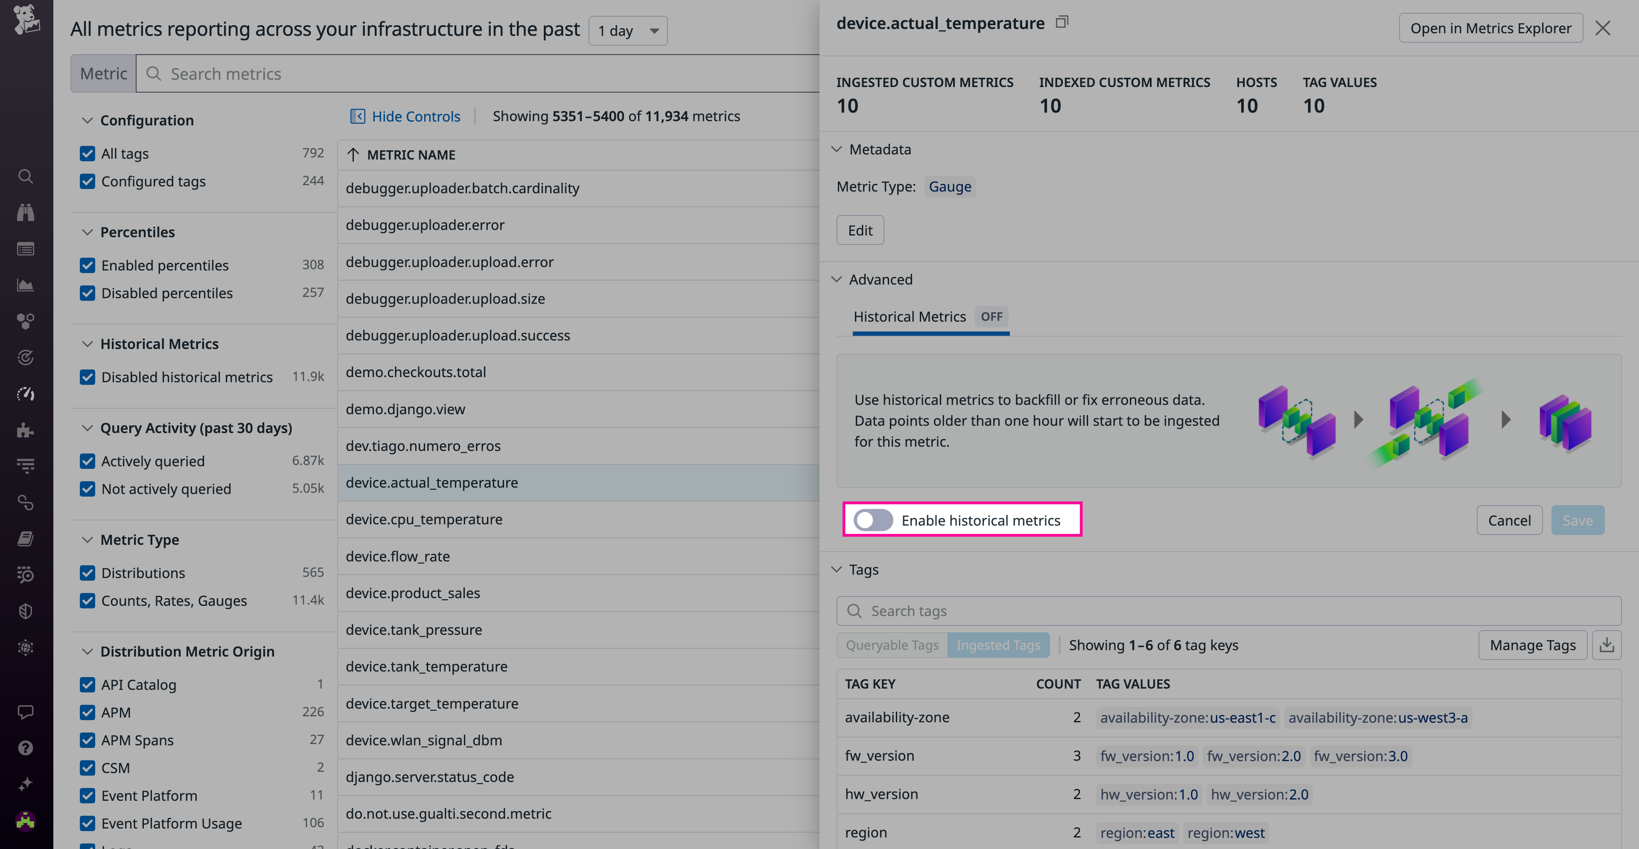This screenshot has width=1639, height=849.
Task: Open Integrations via the puzzle piece icon
Action: pyautogui.click(x=26, y=430)
